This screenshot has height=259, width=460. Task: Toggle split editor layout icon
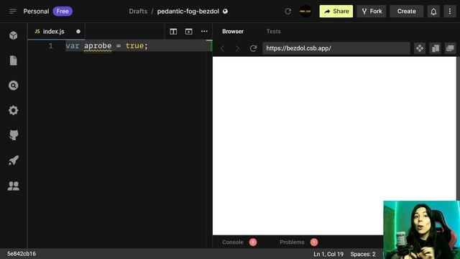tap(173, 32)
